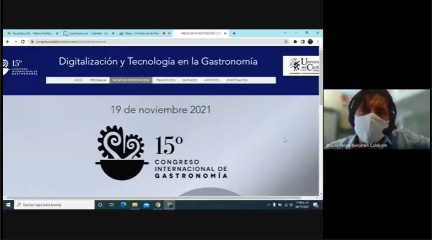Expand the tab search chevron
Image resolution: width=432 pixels, height=240 pixels.
coord(285,33)
